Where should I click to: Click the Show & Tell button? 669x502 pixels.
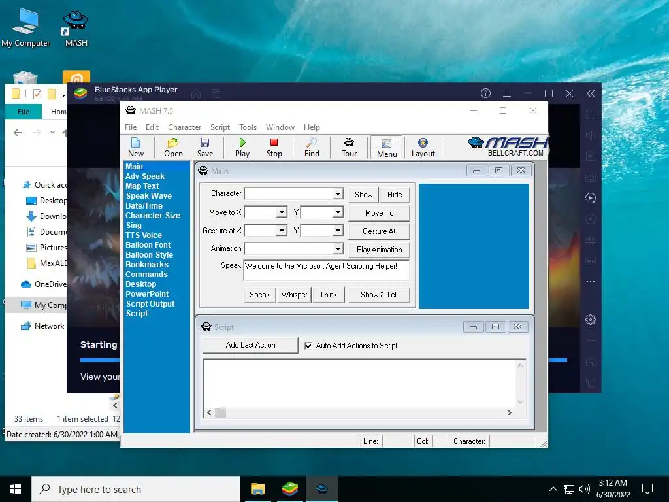(379, 295)
